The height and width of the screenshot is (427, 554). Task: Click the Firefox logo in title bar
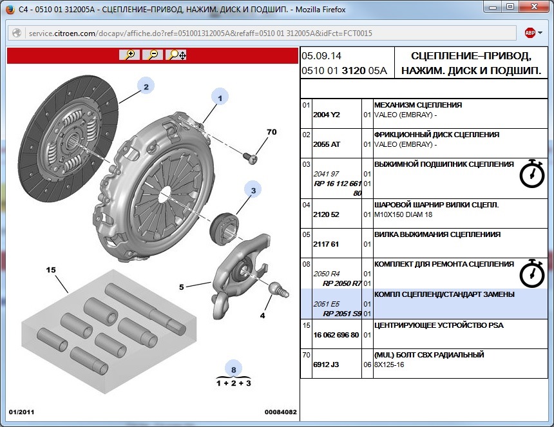point(10,10)
